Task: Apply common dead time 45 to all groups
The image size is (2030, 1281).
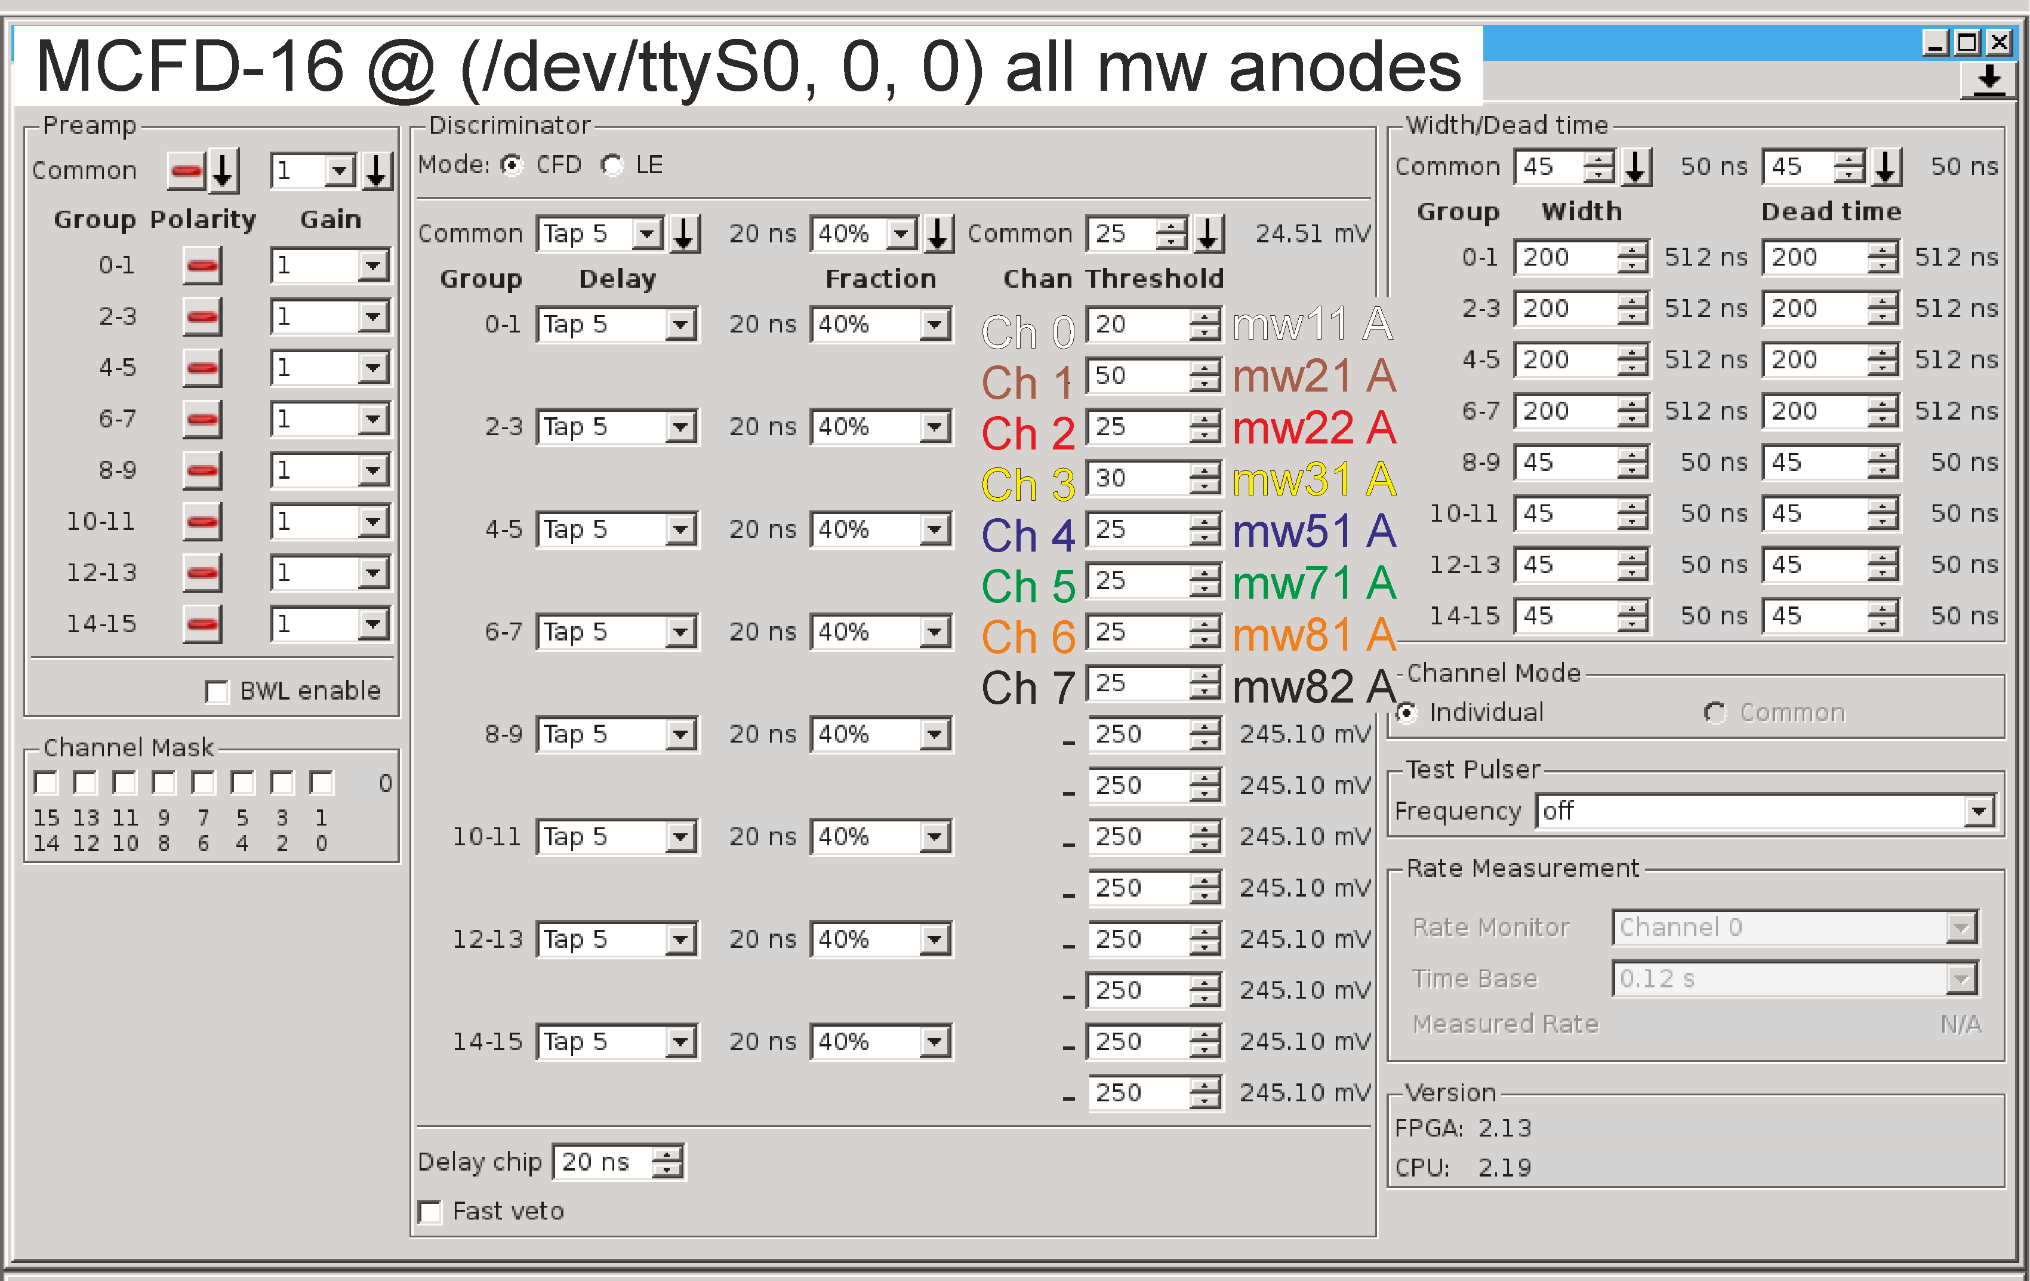Action: pos(1887,166)
